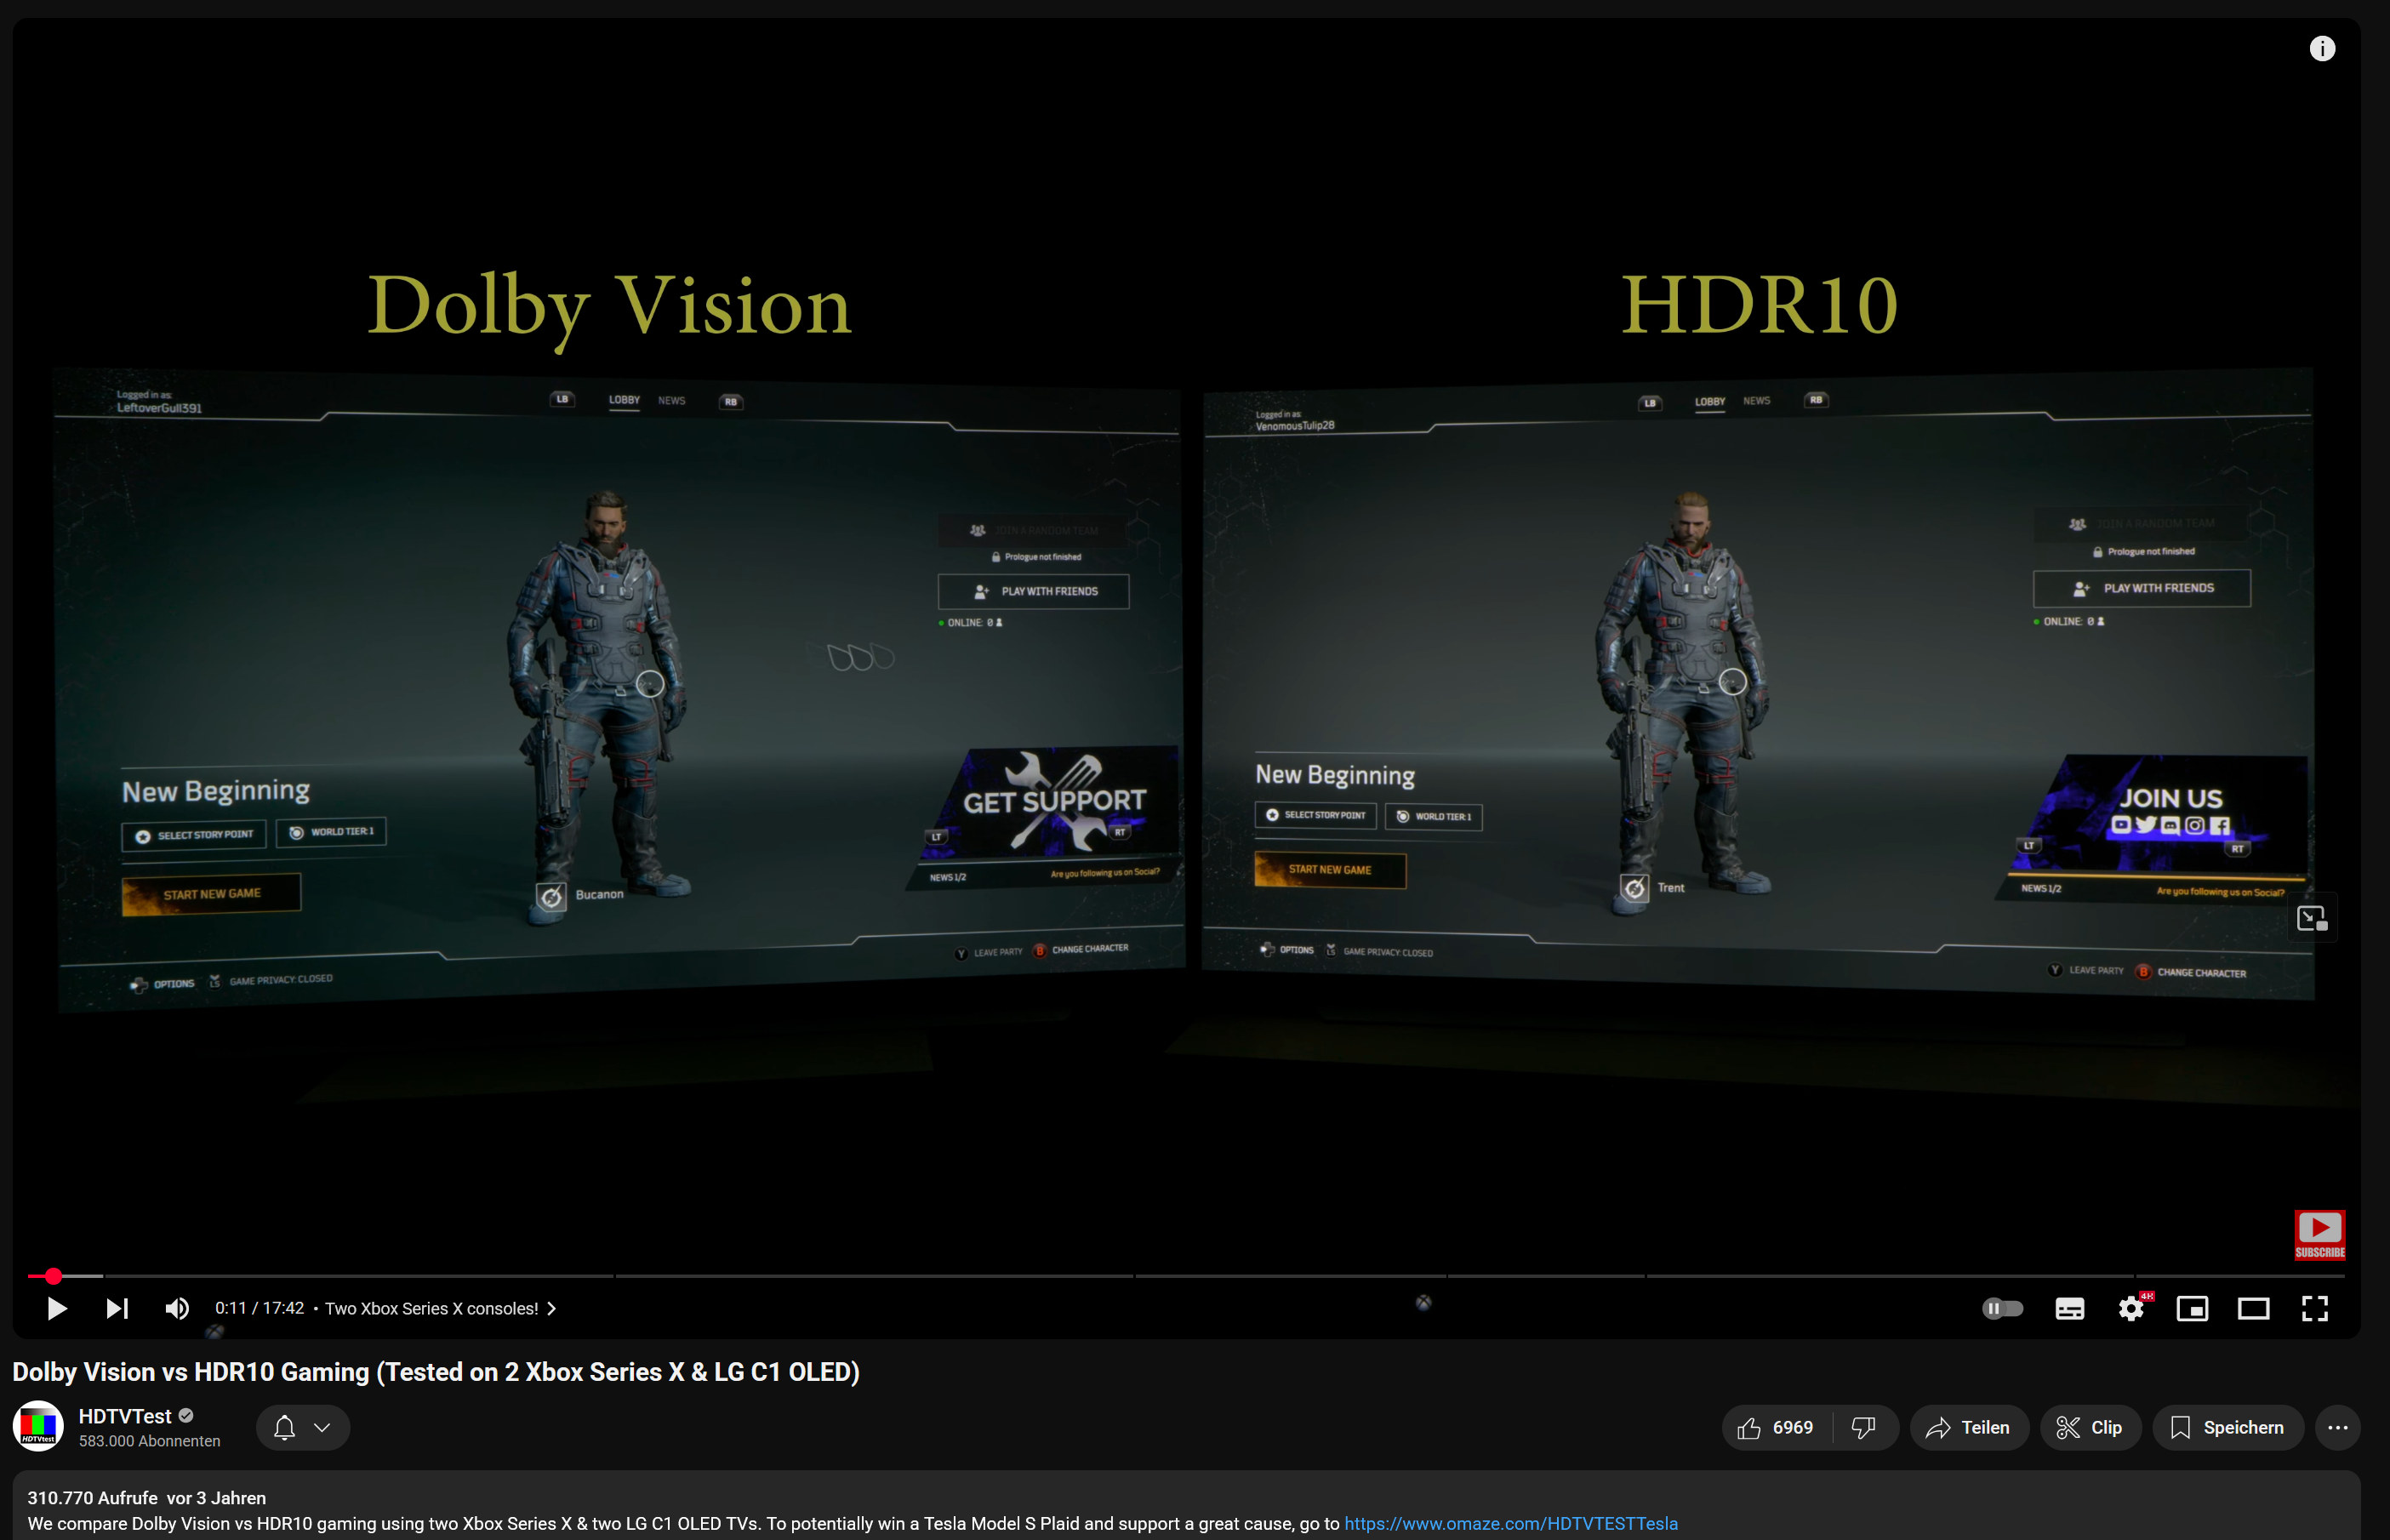
Task: Open the more actions three-dot menu
Action: click(2337, 1427)
